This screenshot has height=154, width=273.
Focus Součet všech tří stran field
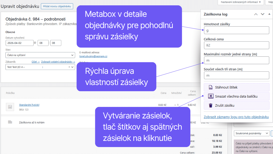tap(236, 75)
